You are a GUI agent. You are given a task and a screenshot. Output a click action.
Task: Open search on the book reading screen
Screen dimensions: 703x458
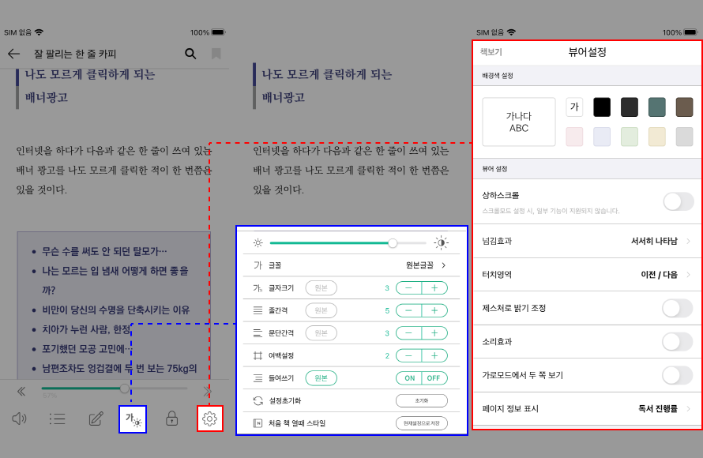coord(190,54)
